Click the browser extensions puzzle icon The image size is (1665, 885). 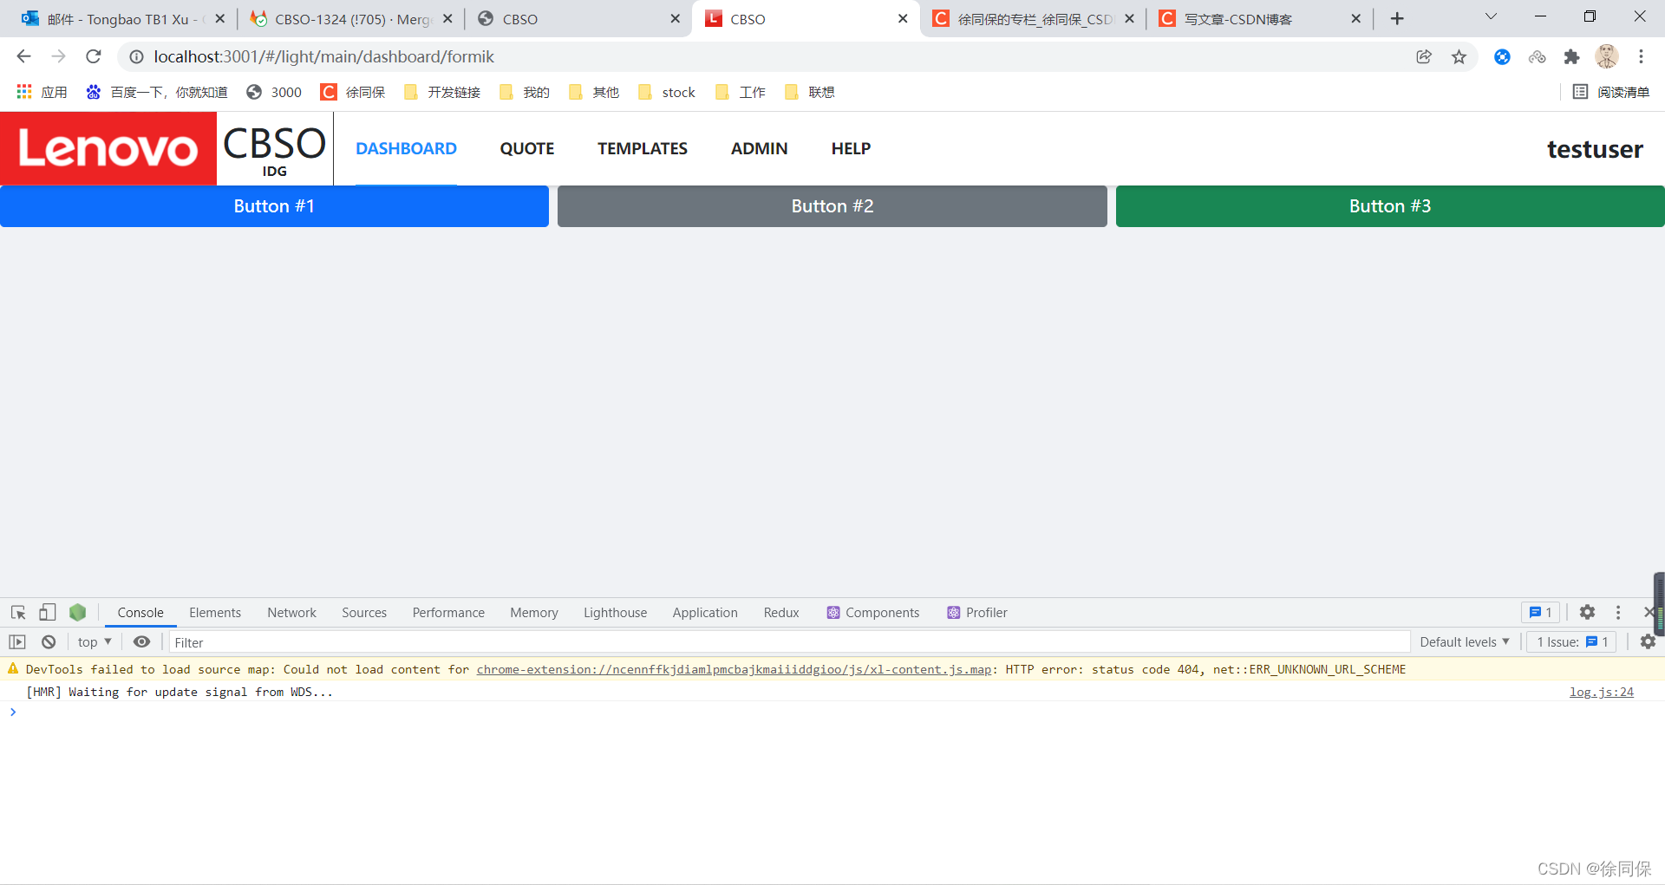[1572, 56]
